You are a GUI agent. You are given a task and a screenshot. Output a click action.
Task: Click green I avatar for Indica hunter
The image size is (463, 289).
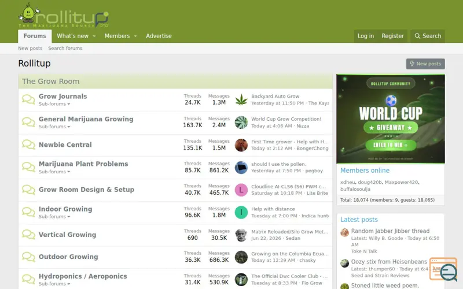241,212
